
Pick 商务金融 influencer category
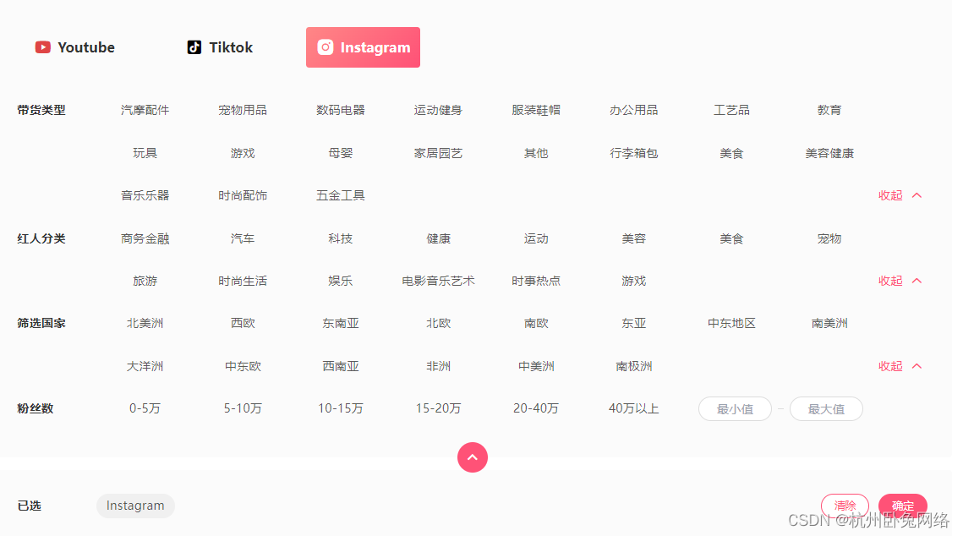(145, 238)
